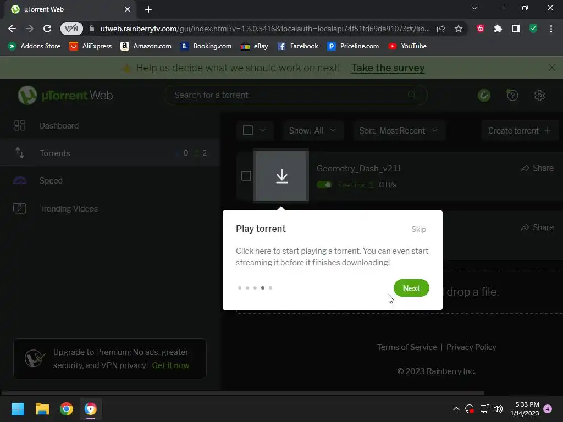Open the Booking.com bookmark
Screen dimensions: 563x422
click(206, 46)
